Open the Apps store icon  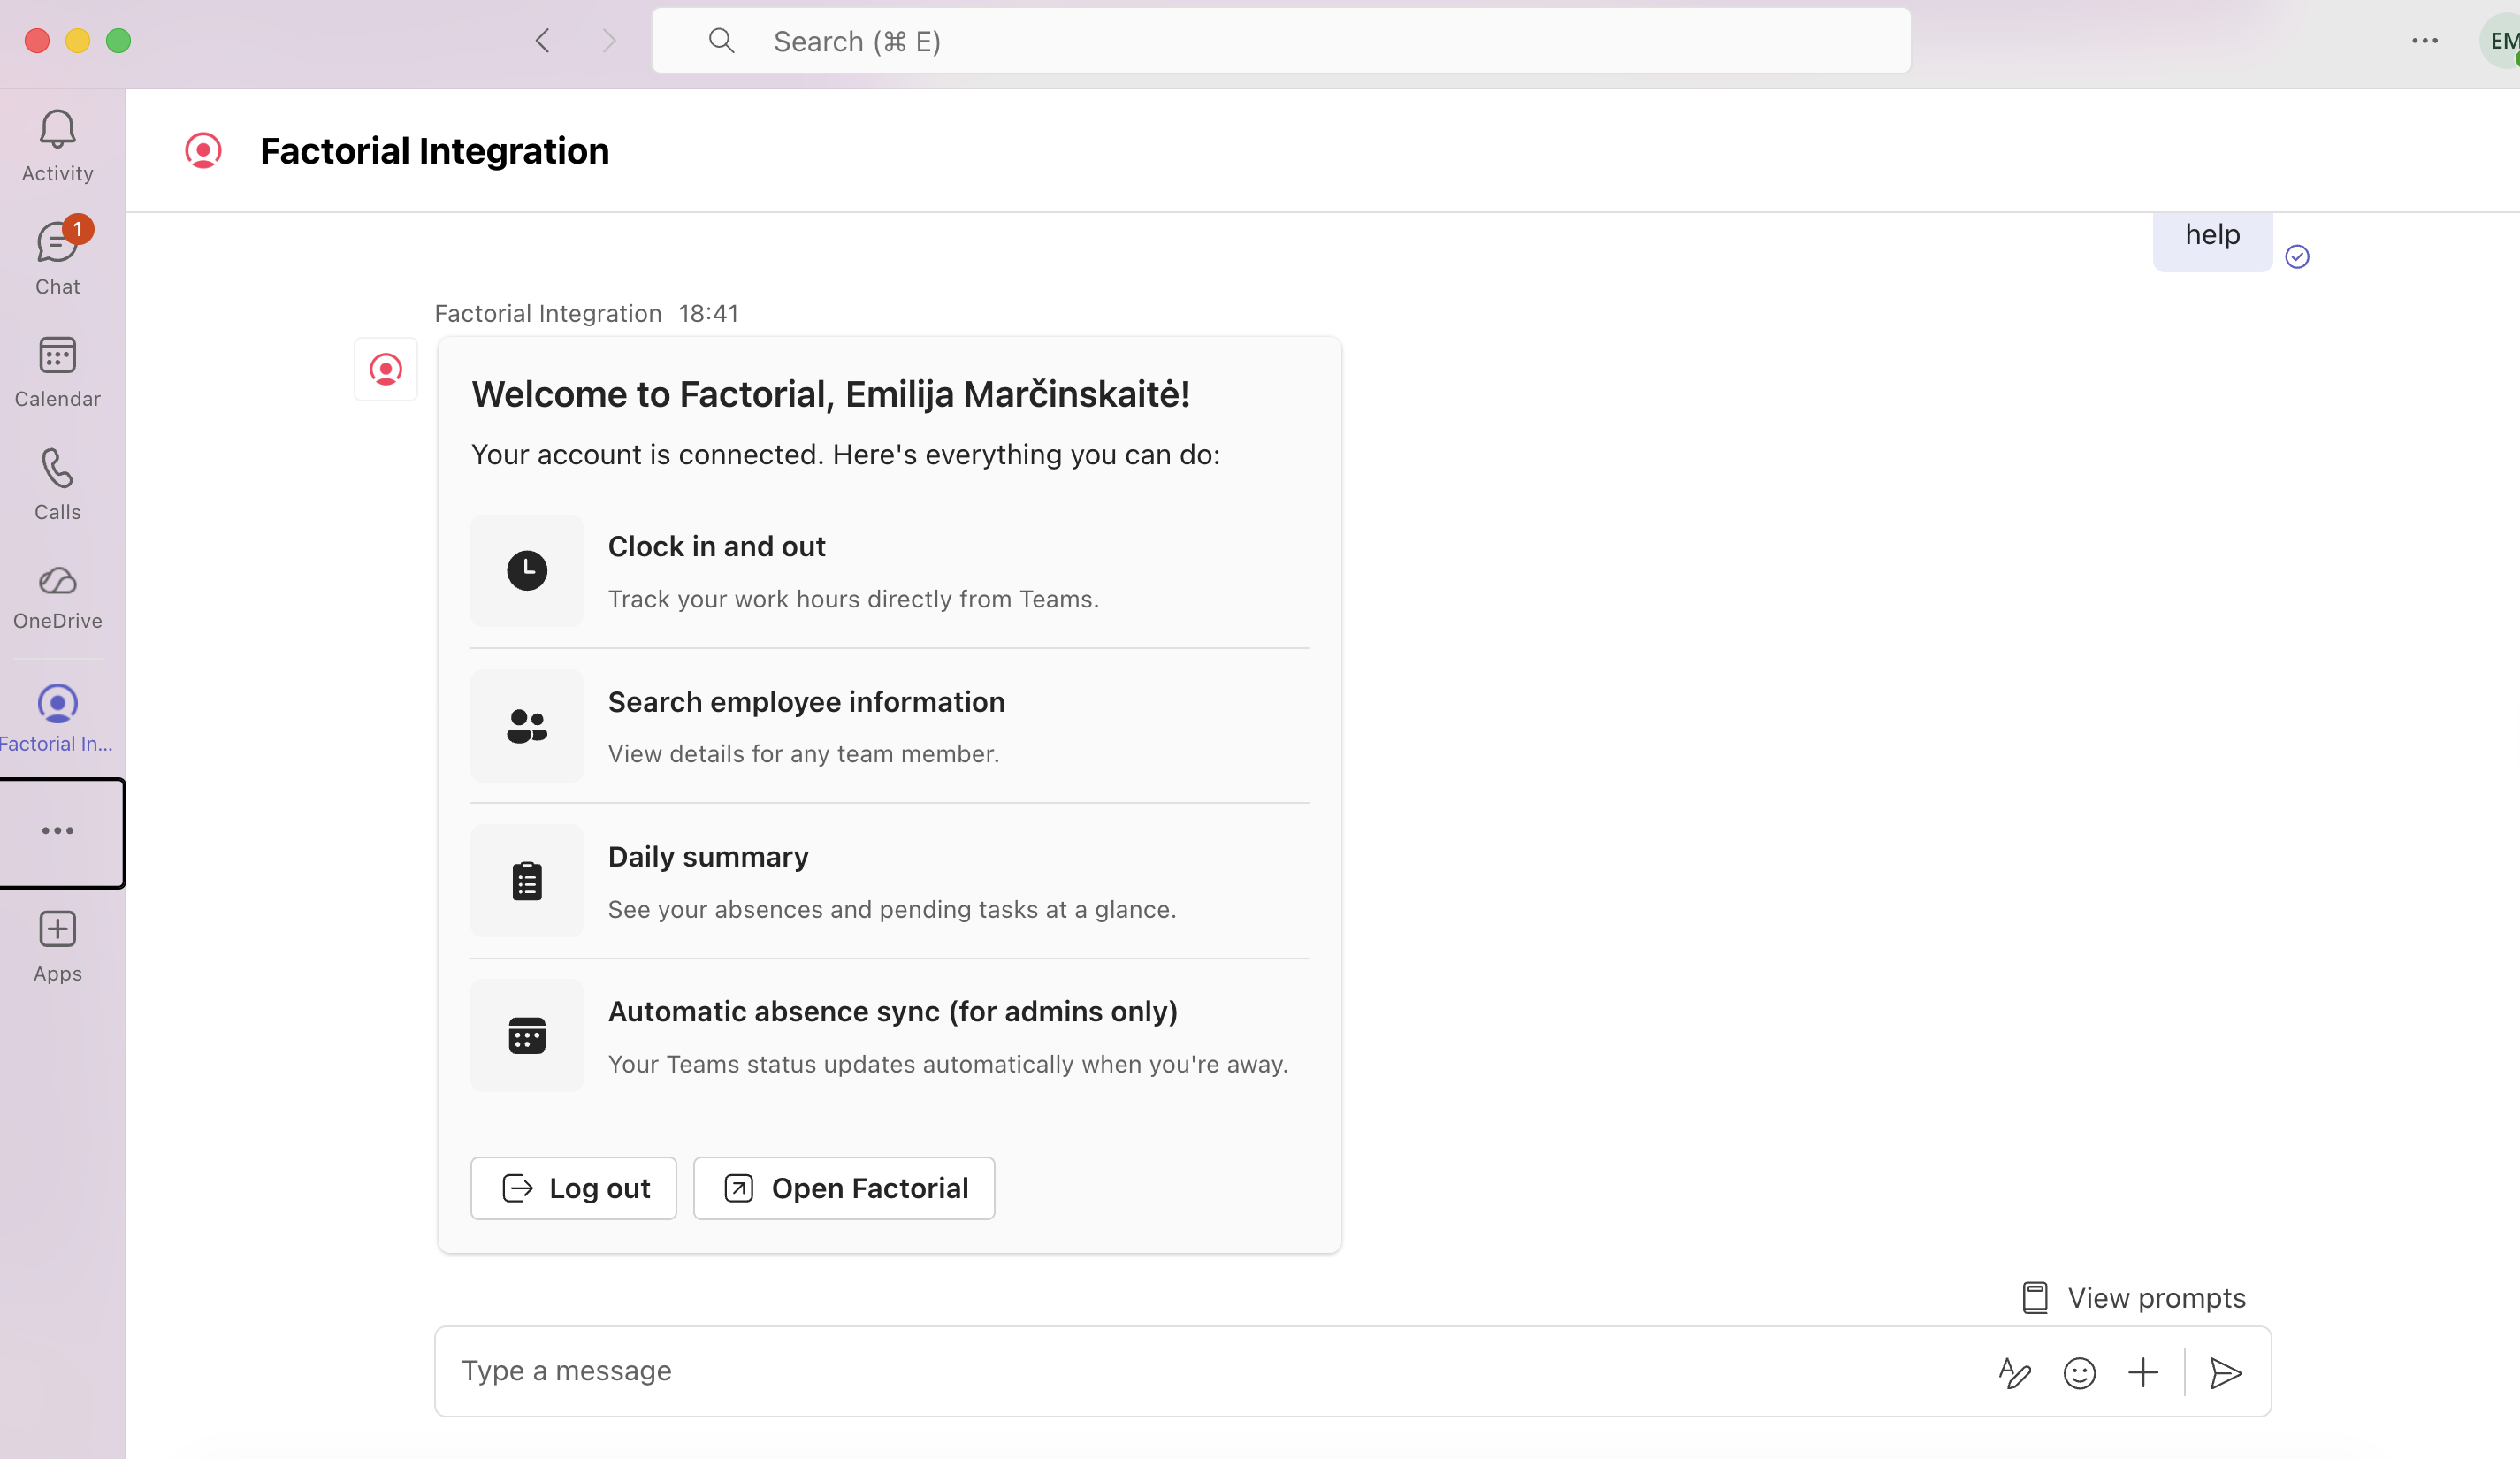57,945
